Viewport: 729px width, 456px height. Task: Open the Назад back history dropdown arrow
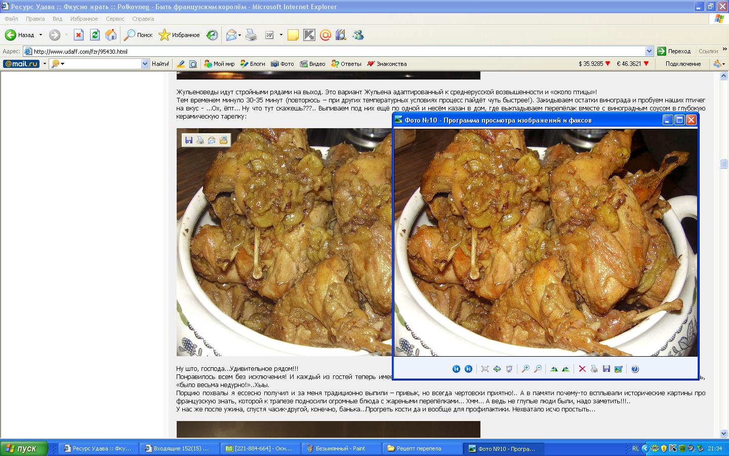41,35
